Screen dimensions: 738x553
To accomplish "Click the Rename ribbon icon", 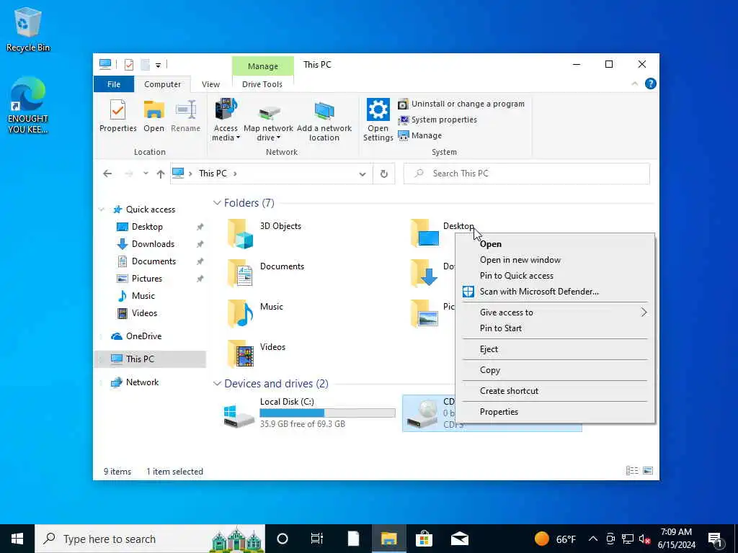I will click(x=185, y=116).
